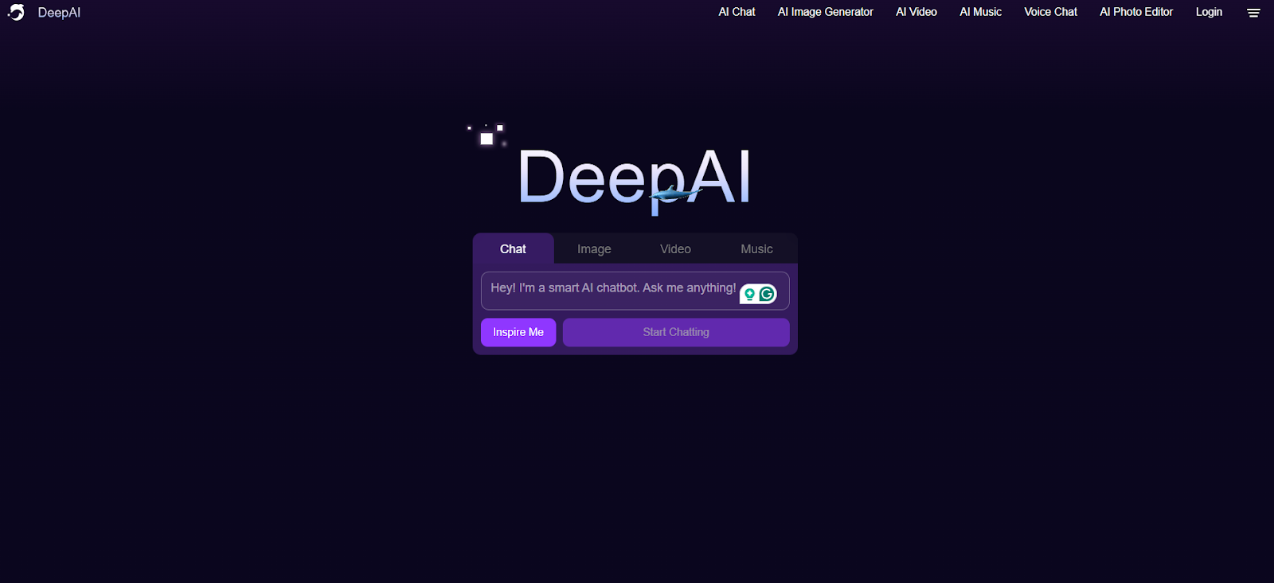
Task: Open the hamburger menu icon
Action: coord(1253,13)
